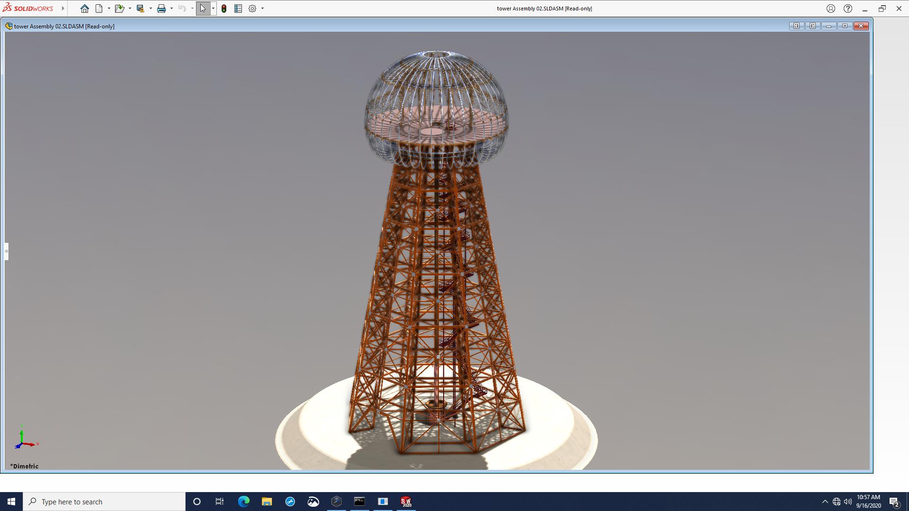Click the Save icon with warning
The width and height of the screenshot is (909, 511).
[x=140, y=9]
